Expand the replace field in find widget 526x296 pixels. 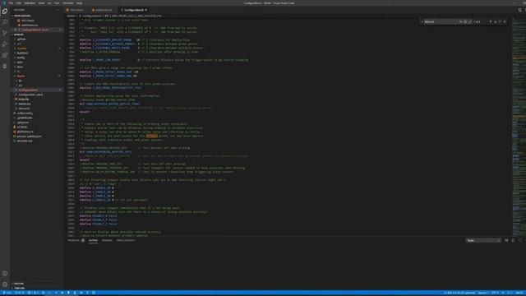[422, 22]
